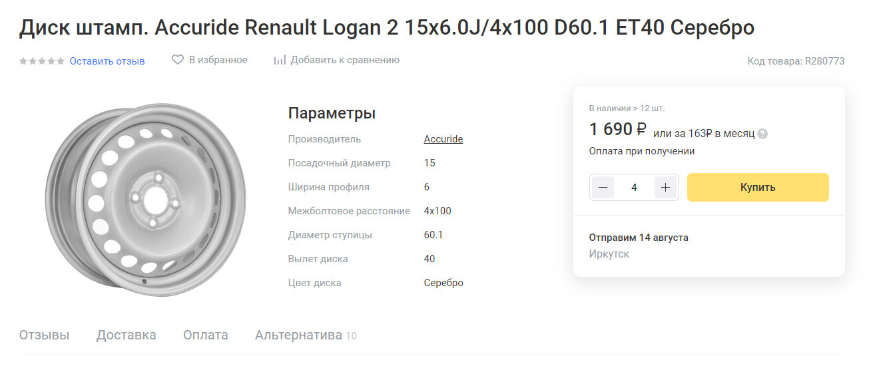
Task: Click the bar-chart comparison icon
Action: tap(280, 60)
